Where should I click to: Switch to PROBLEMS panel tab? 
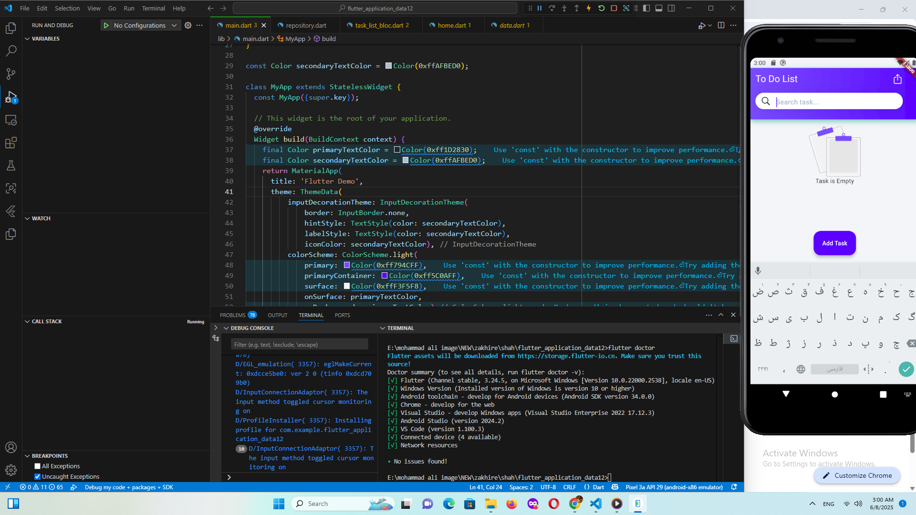238,315
